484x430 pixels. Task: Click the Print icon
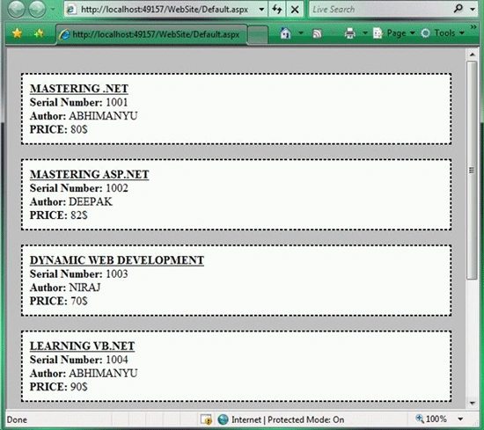pyautogui.click(x=349, y=33)
